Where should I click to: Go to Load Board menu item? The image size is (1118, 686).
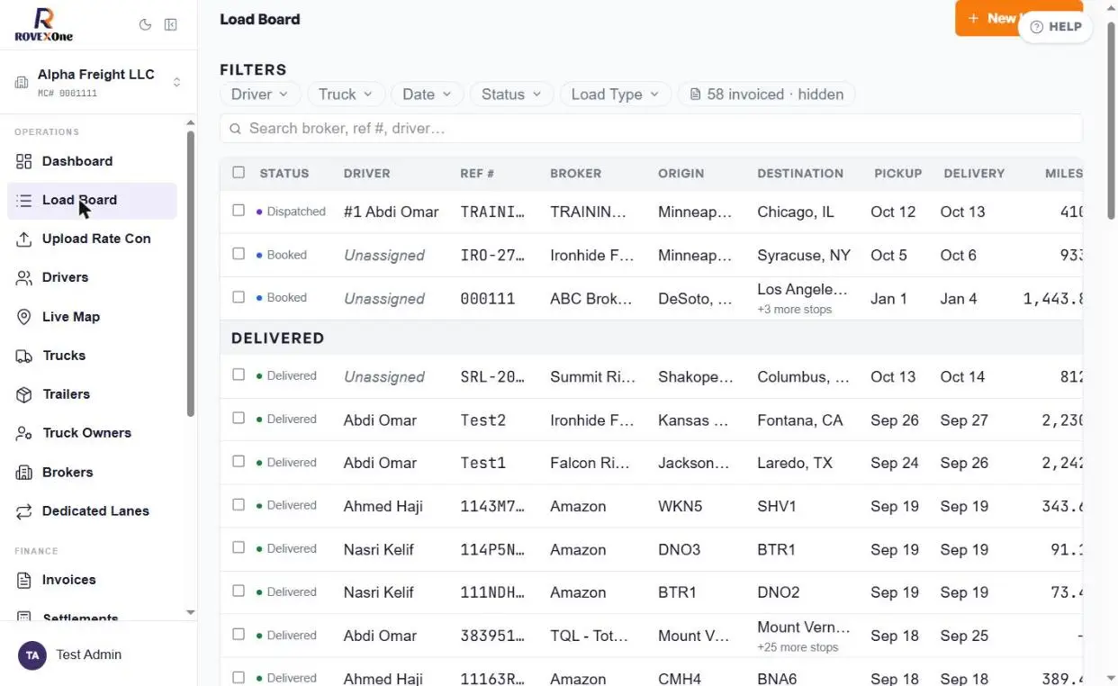92,201
